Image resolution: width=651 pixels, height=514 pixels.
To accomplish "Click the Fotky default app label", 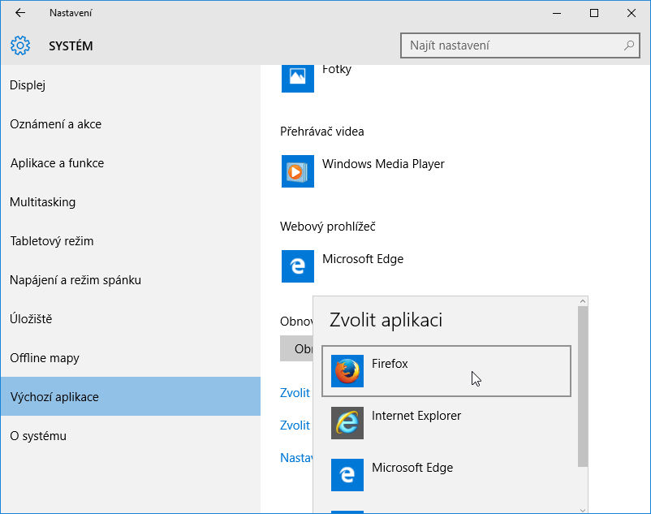I will tap(337, 69).
